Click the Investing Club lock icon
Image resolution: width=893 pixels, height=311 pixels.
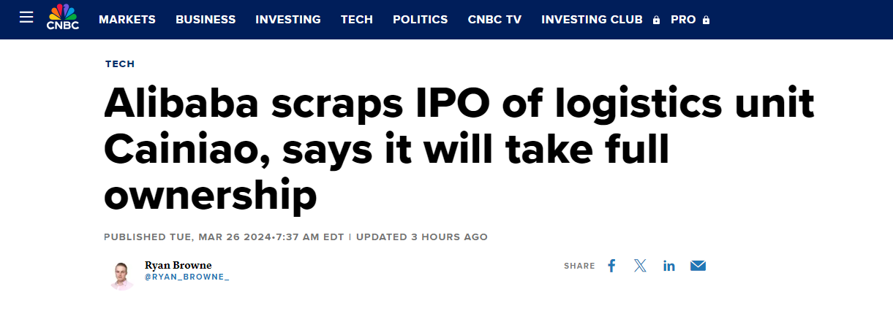[x=657, y=20]
